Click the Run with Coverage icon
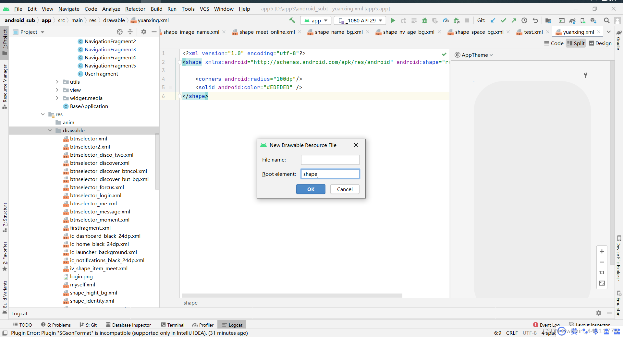 (435, 20)
